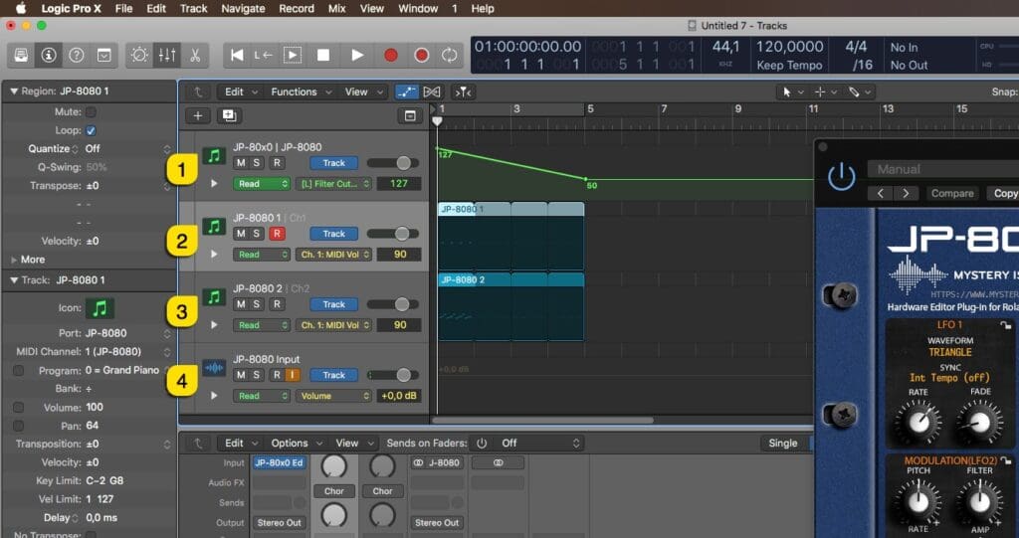The height and width of the screenshot is (538, 1019).
Task: Go to next plugin preset arrow
Action: (x=905, y=194)
